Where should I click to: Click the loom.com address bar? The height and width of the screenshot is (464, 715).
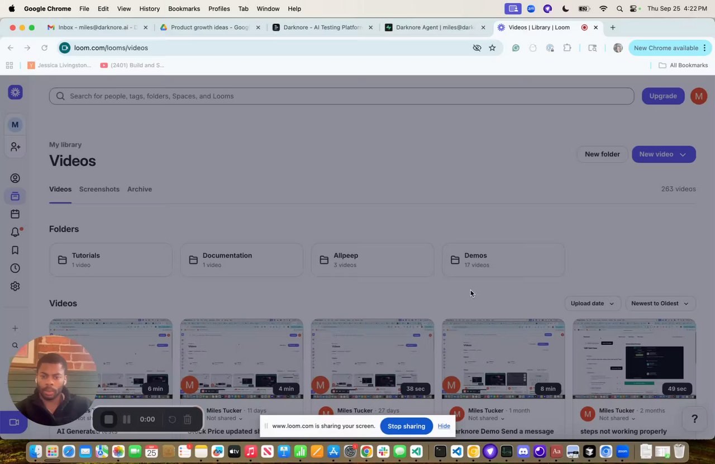tap(268, 48)
